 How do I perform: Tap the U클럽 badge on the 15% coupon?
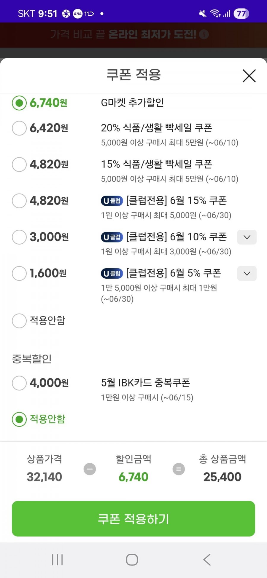[x=112, y=201]
